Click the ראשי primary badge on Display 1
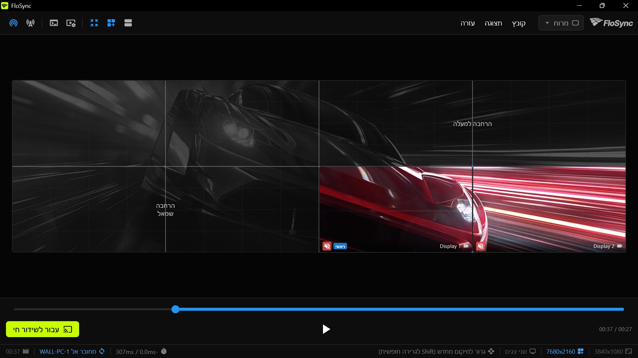 [340, 246]
